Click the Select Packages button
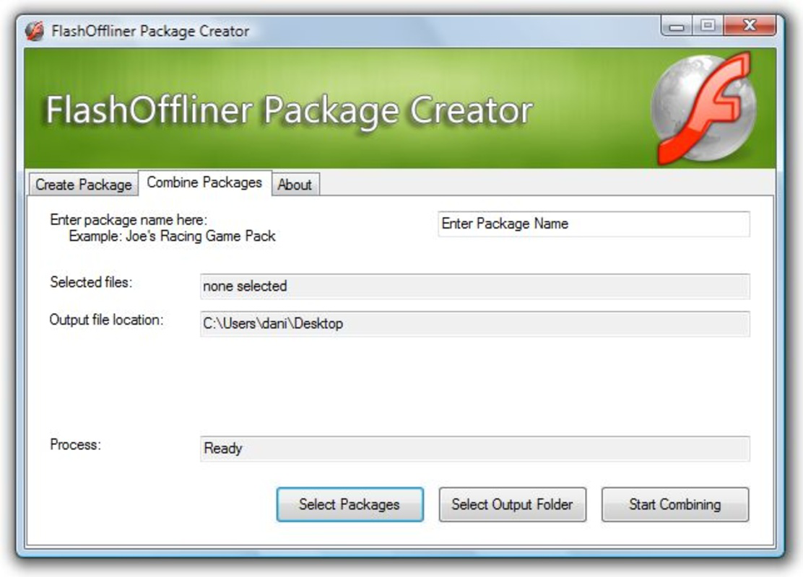The height and width of the screenshot is (577, 803). click(350, 504)
